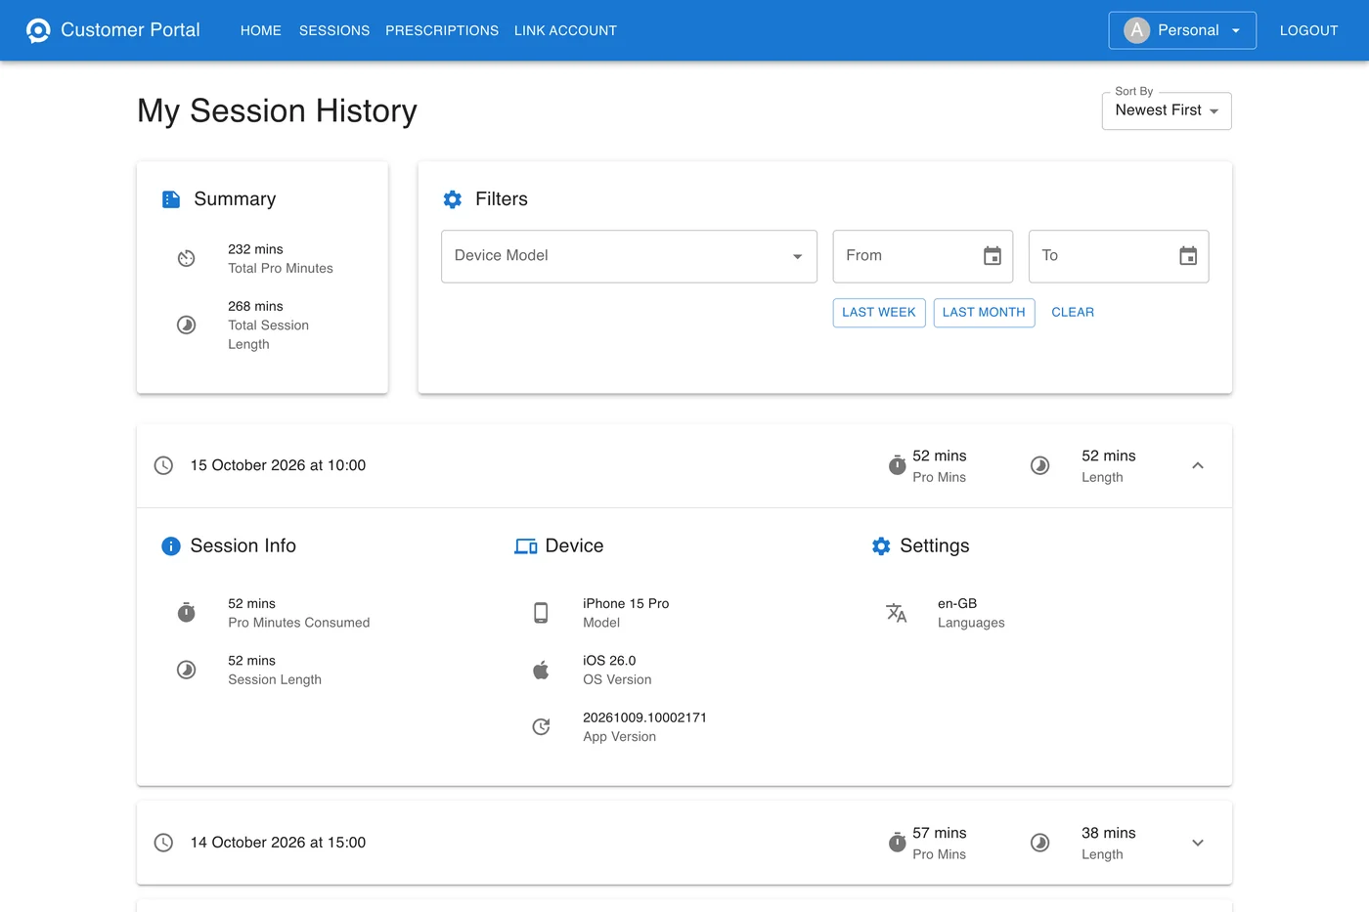The height and width of the screenshot is (912, 1369).
Task: Clear the date filters
Action: coord(1073,313)
